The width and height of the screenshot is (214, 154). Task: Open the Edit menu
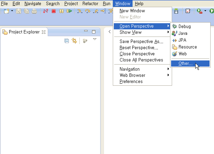pyautogui.click(x=16, y=3)
